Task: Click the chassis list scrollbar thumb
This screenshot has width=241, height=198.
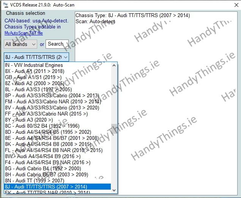Action: coord(114,129)
